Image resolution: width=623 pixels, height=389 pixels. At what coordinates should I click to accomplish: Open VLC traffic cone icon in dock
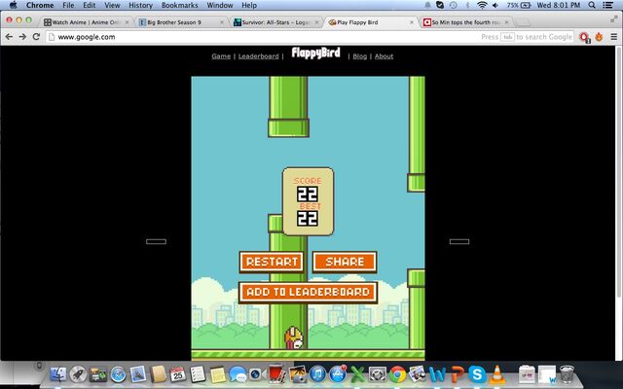coord(496,373)
